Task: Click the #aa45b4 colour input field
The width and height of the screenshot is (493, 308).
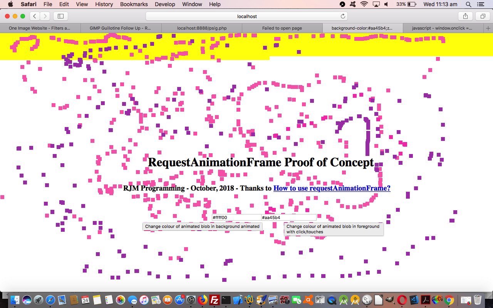Action: 288,218
